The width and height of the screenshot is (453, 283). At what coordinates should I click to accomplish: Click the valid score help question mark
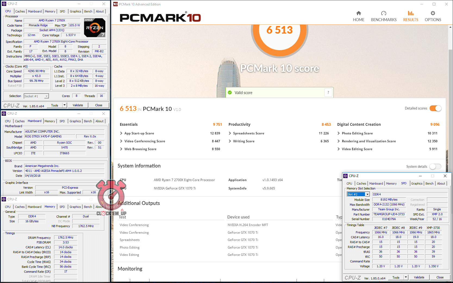328,92
